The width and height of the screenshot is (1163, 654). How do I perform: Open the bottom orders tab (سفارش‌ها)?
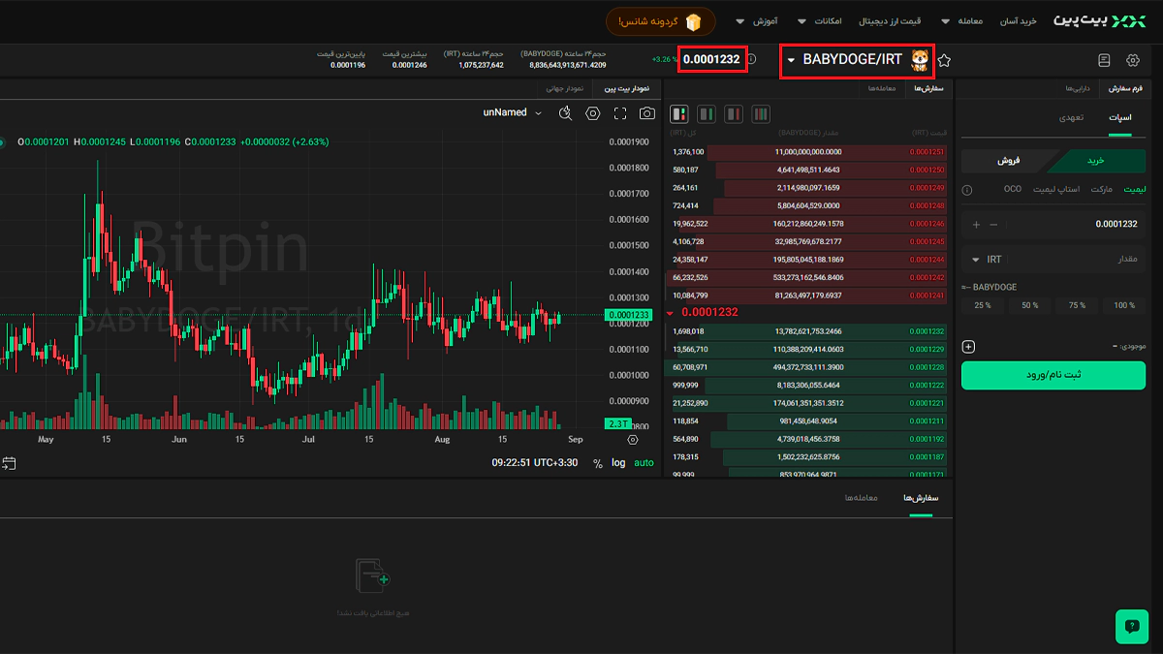coord(922,498)
